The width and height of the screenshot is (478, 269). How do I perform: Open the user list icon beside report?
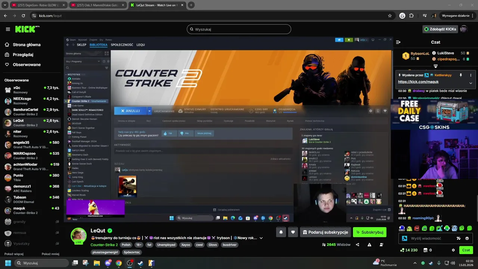[381, 245]
